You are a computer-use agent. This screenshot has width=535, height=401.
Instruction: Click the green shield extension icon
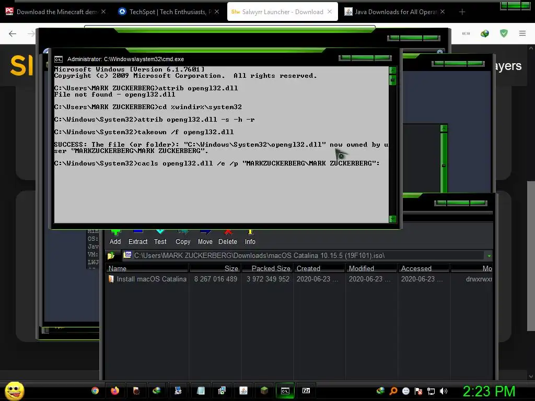504,33
